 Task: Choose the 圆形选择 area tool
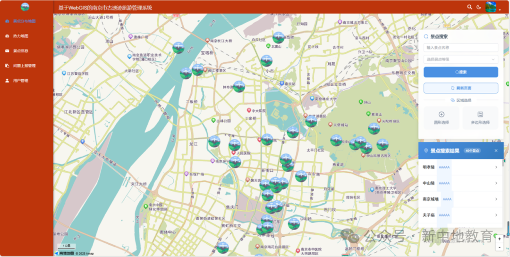coord(442,118)
